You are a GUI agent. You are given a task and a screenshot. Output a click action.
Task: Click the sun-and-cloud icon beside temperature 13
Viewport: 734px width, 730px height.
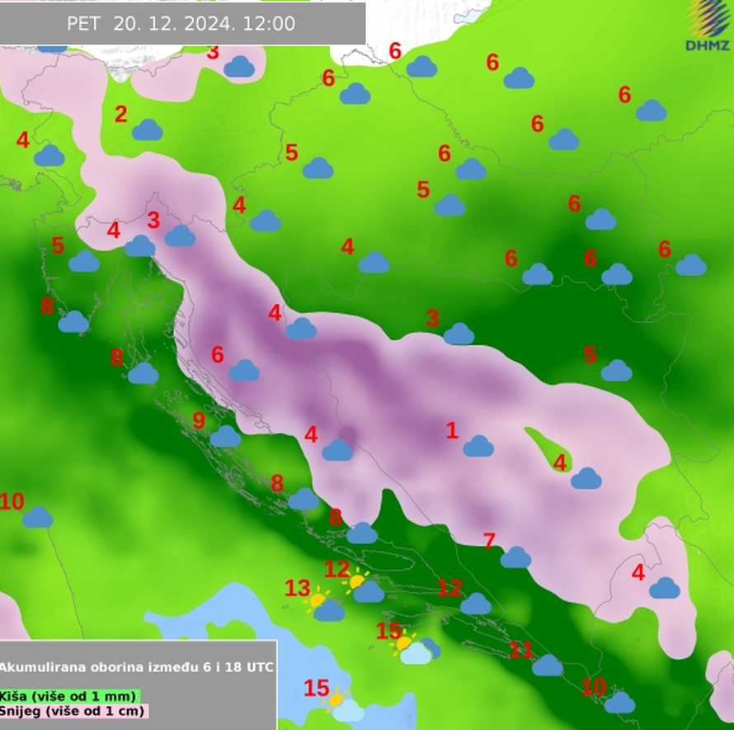coord(325,606)
